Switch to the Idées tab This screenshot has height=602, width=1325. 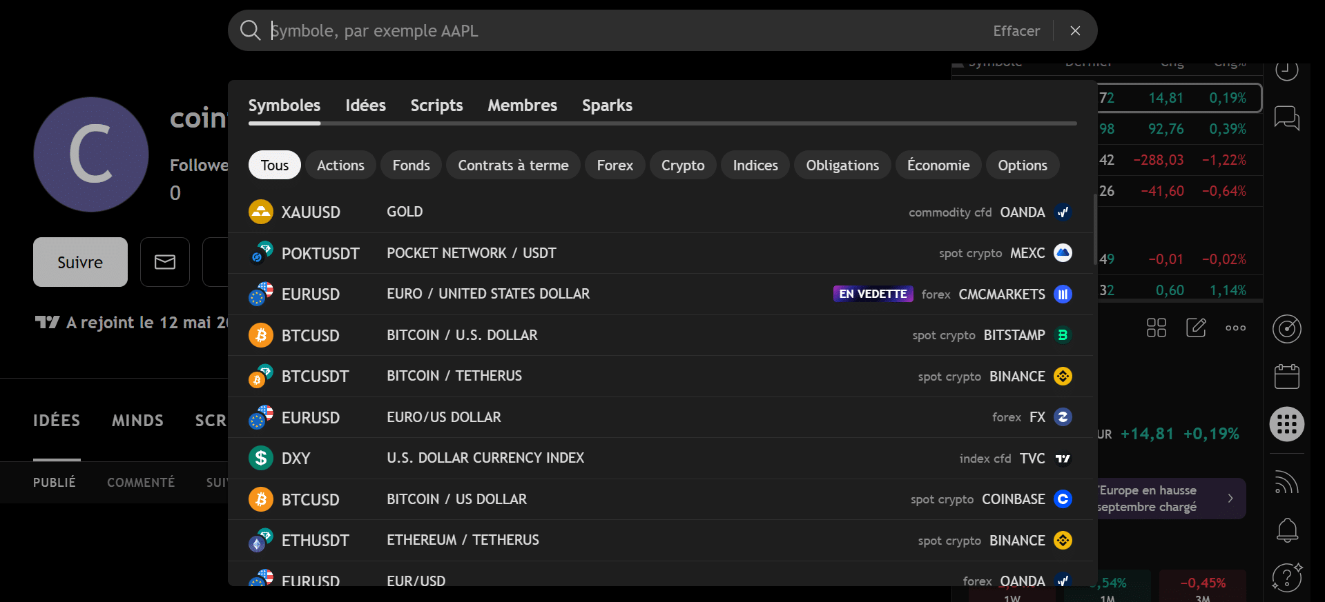click(365, 106)
